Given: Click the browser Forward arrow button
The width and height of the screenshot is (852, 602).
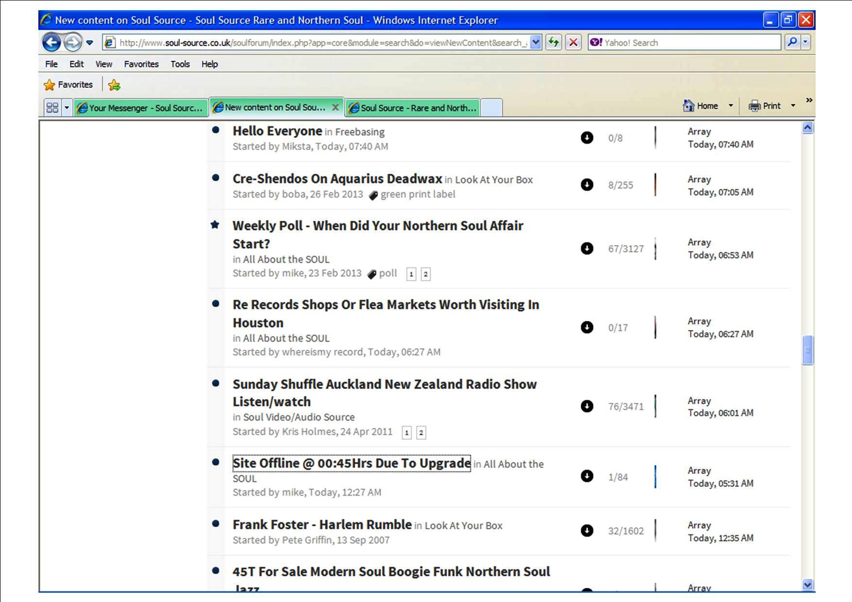Looking at the screenshot, I should point(73,43).
